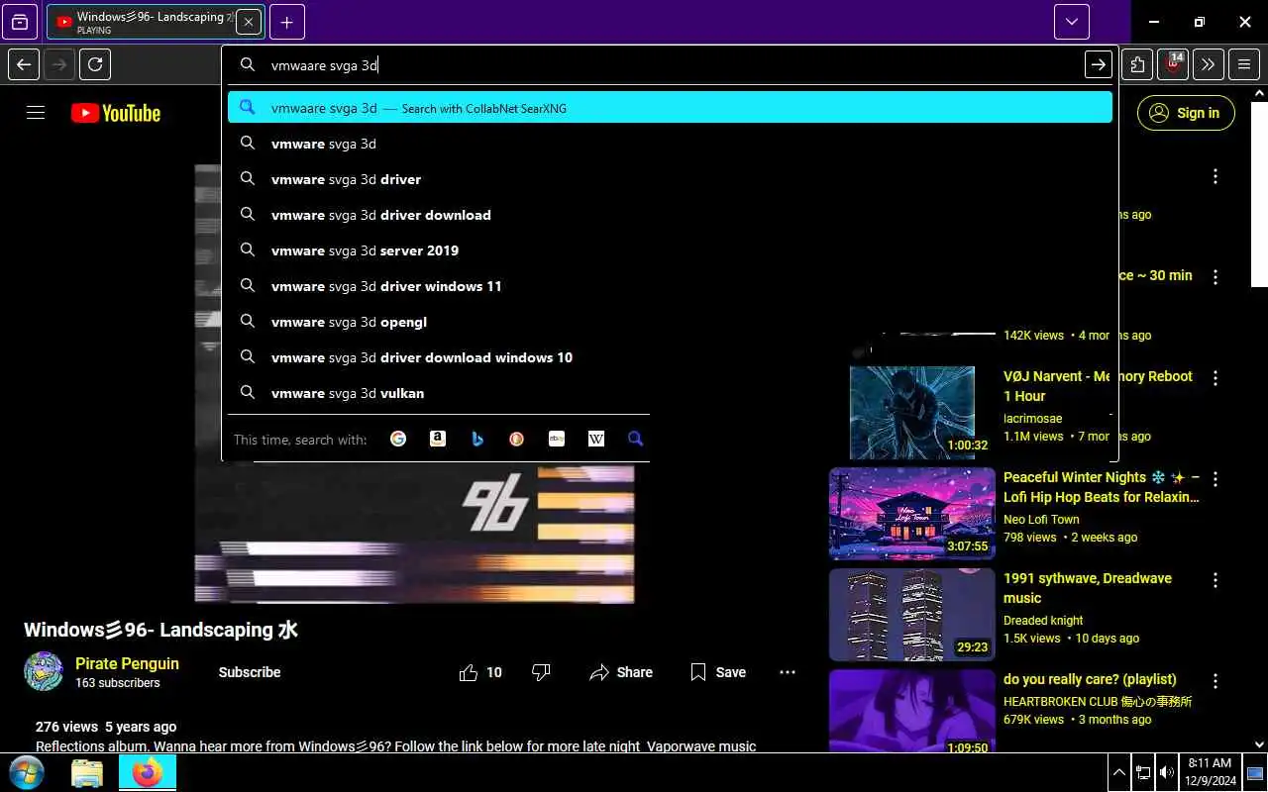Image resolution: width=1268 pixels, height=792 pixels.
Task: Open the uBlock Origin extension with badge 14
Action: [1173, 65]
